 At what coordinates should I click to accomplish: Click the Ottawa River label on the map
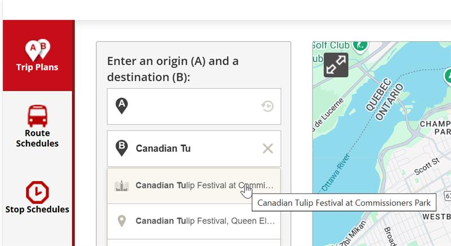point(335,172)
